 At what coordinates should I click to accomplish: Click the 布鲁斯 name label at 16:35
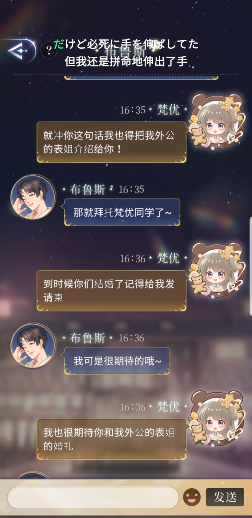[87, 190]
